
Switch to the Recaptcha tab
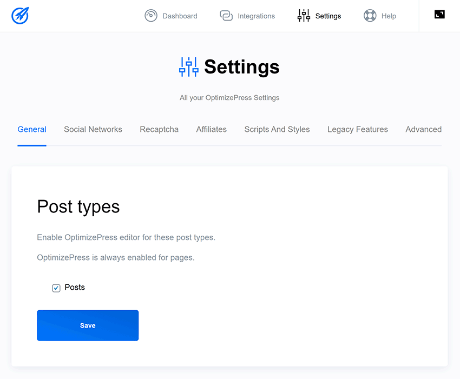tap(159, 130)
